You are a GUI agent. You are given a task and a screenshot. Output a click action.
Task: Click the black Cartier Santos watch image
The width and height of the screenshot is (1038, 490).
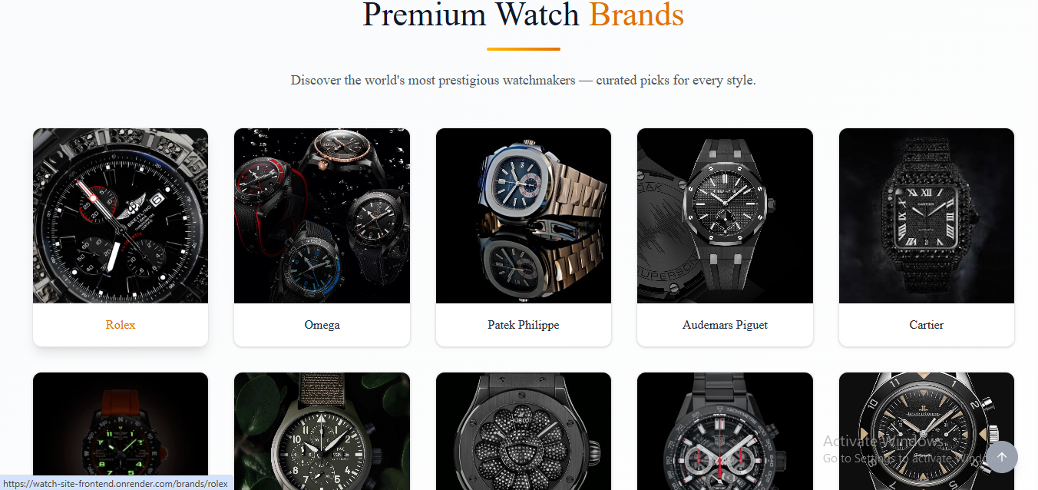927,216
